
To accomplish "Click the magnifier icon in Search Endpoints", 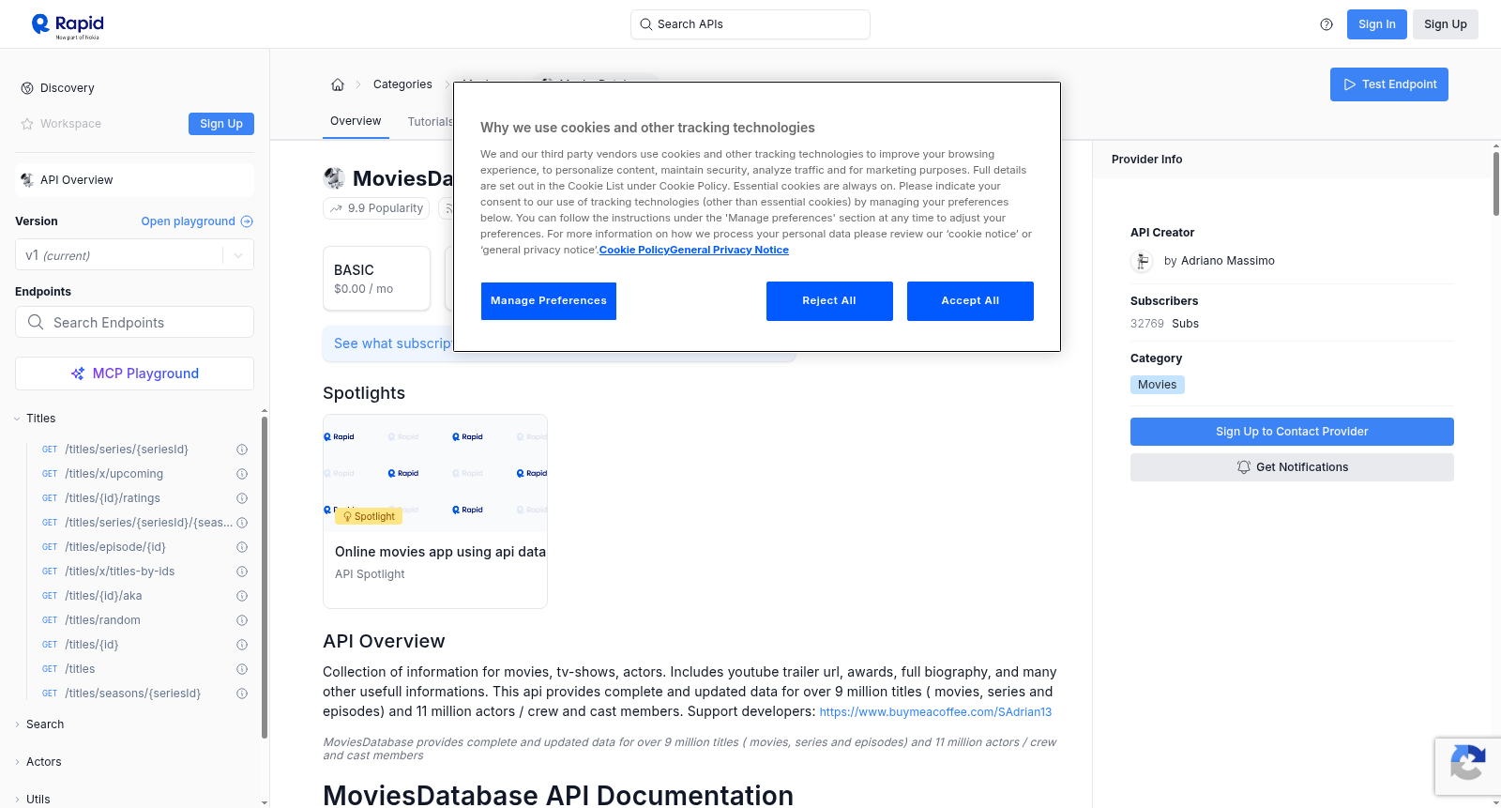I will pos(36,322).
